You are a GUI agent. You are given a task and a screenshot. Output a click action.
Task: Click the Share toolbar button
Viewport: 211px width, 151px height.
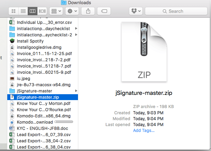click(x=88, y=11)
